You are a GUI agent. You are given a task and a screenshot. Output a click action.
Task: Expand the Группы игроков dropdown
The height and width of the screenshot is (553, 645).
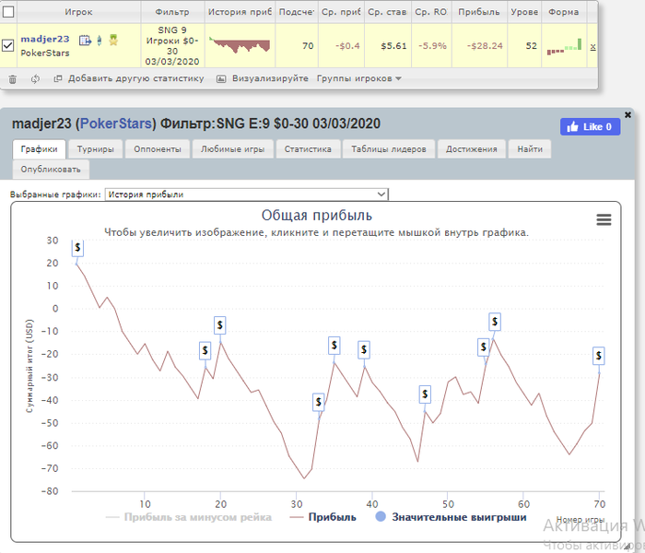click(358, 78)
